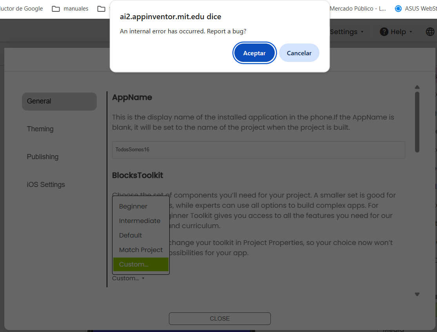Switch to the Theming tab
This screenshot has height=332, width=437.
tap(40, 129)
